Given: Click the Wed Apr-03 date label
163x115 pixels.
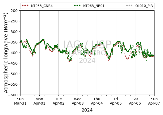Looking at the screenshot, I should [x=78, y=101].
